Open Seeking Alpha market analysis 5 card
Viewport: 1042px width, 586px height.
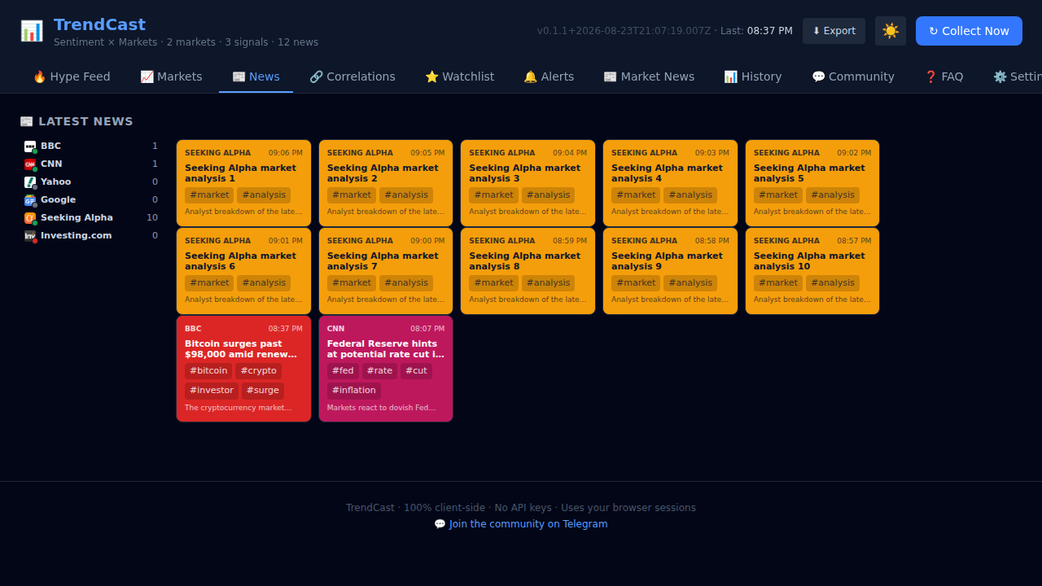pos(812,183)
